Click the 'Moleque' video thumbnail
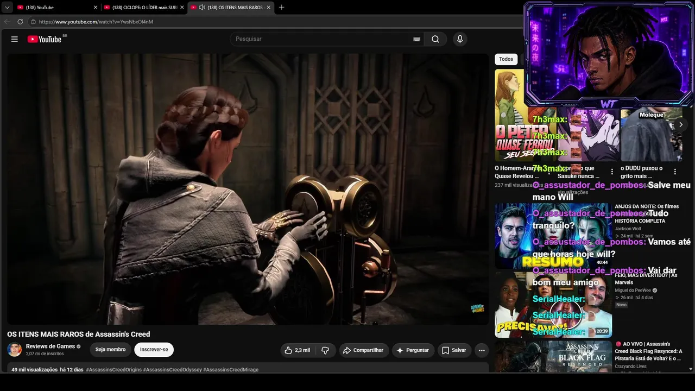The width and height of the screenshot is (695, 391). 652,134
